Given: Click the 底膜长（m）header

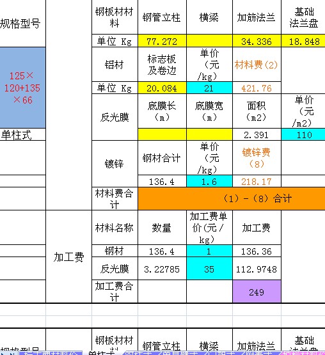Looking at the screenshot, I should (162, 111).
